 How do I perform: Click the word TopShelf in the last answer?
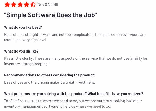(11, 101)
